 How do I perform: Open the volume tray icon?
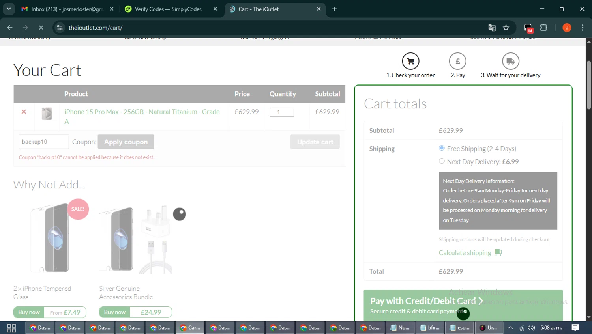point(531,328)
